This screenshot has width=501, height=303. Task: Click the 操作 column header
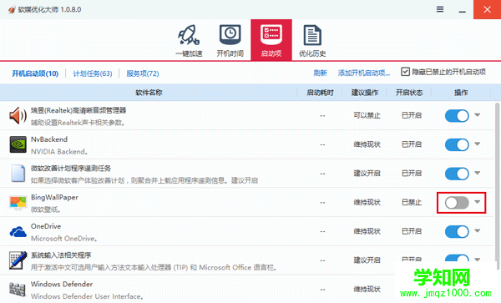click(461, 93)
